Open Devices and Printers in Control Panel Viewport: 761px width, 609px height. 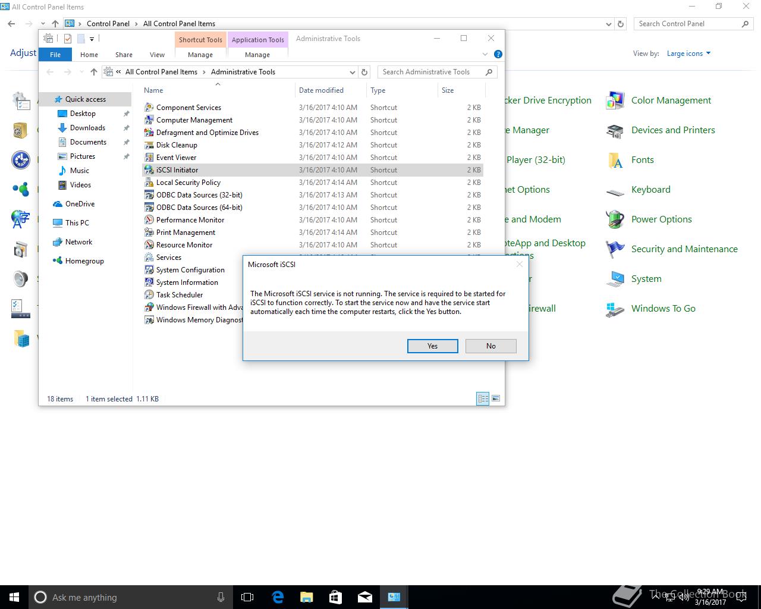pyautogui.click(x=673, y=130)
